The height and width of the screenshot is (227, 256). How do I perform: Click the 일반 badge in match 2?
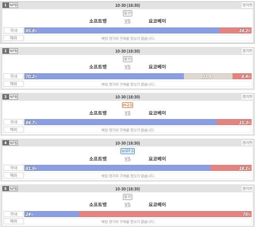pyautogui.click(x=127, y=59)
